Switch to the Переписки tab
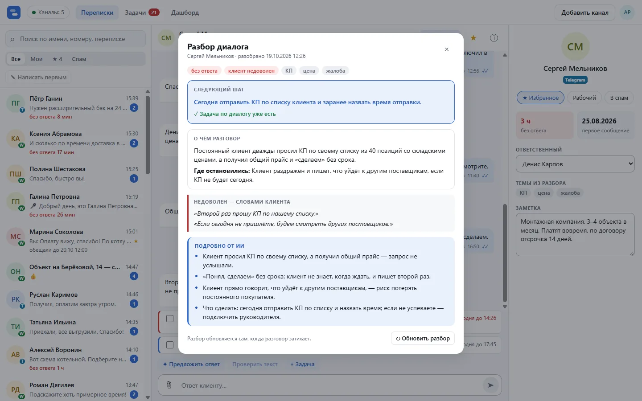The width and height of the screenshot is (642, 401). tap(97, 12)
